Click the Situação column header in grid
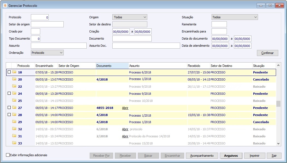Screen dimensions: 287x163 [x=263, y=66]
